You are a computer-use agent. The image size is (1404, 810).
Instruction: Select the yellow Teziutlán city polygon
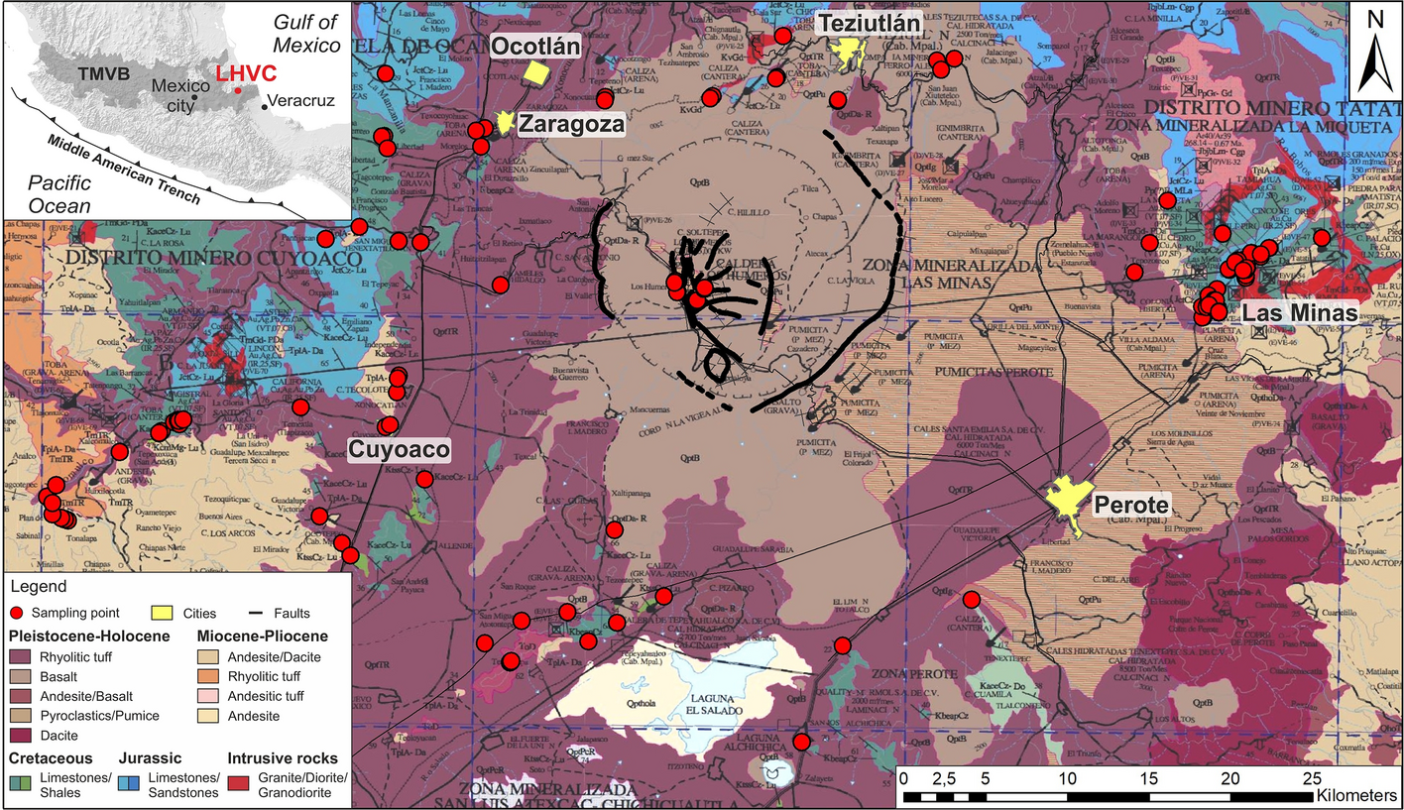848,55
